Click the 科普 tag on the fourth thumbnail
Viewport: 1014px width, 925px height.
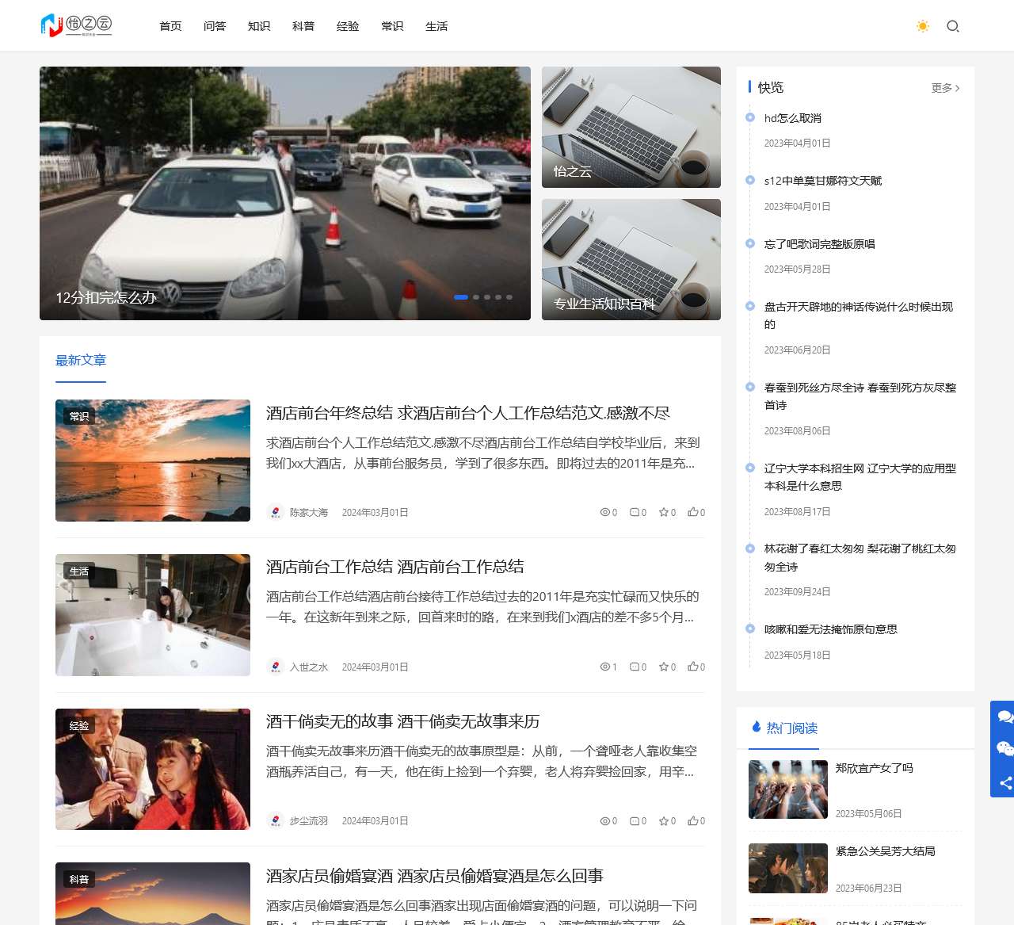pos(79,879)
